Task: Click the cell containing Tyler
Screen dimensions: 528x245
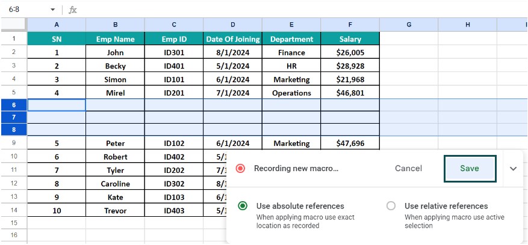Action: (115, 170)
